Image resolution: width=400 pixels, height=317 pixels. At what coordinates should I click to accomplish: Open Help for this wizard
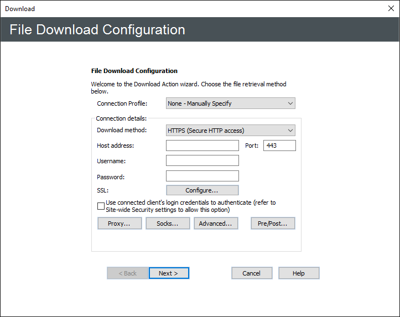pyautogui.click(x=299, y=273)
